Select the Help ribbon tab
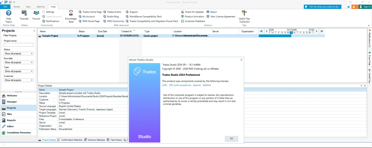 pyautogui.click(x=53, y=6)
